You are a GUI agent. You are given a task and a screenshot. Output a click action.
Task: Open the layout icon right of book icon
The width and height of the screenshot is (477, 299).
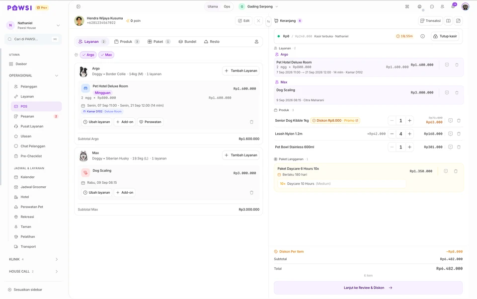(x=458, y=21)
